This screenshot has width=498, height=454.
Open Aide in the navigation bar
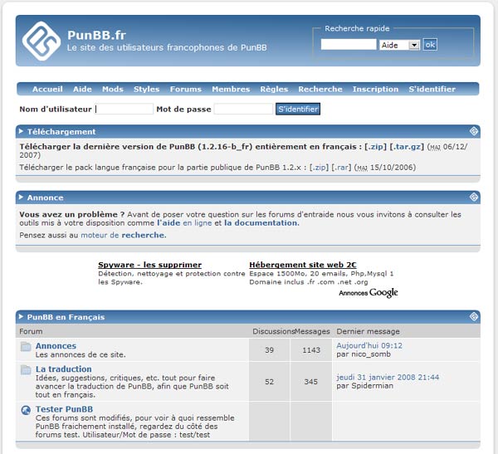click(x=82, y=89)
